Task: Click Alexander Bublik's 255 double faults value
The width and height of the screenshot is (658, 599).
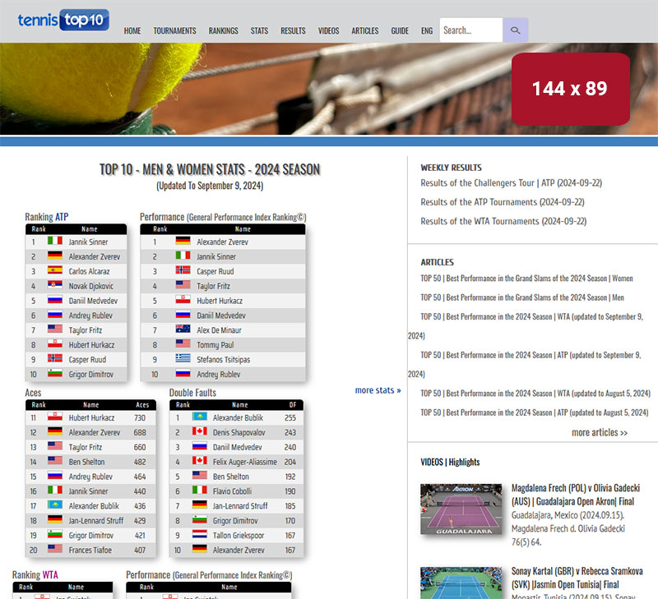Action: pos(290,418)
